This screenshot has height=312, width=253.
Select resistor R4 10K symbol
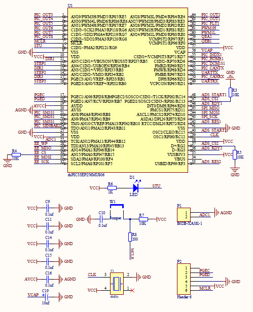pos(16,154)
